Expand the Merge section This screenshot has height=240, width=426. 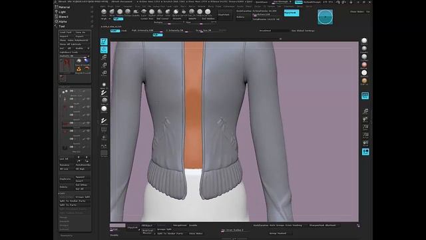tap(64, 217)
